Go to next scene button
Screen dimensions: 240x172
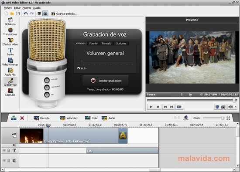(x=179, y=107)
